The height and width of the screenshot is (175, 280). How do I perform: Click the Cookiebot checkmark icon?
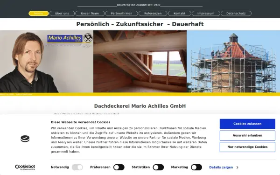coord(25,139)
